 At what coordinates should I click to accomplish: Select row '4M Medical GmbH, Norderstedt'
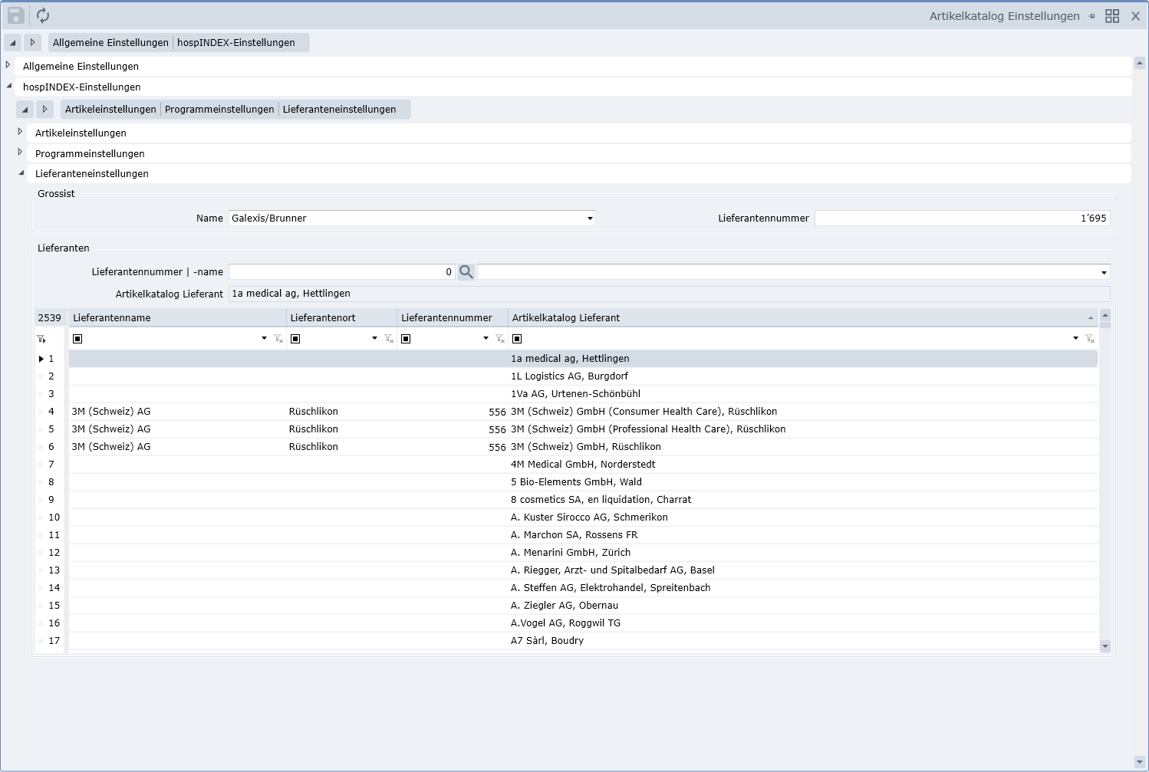tap(583, 465)
